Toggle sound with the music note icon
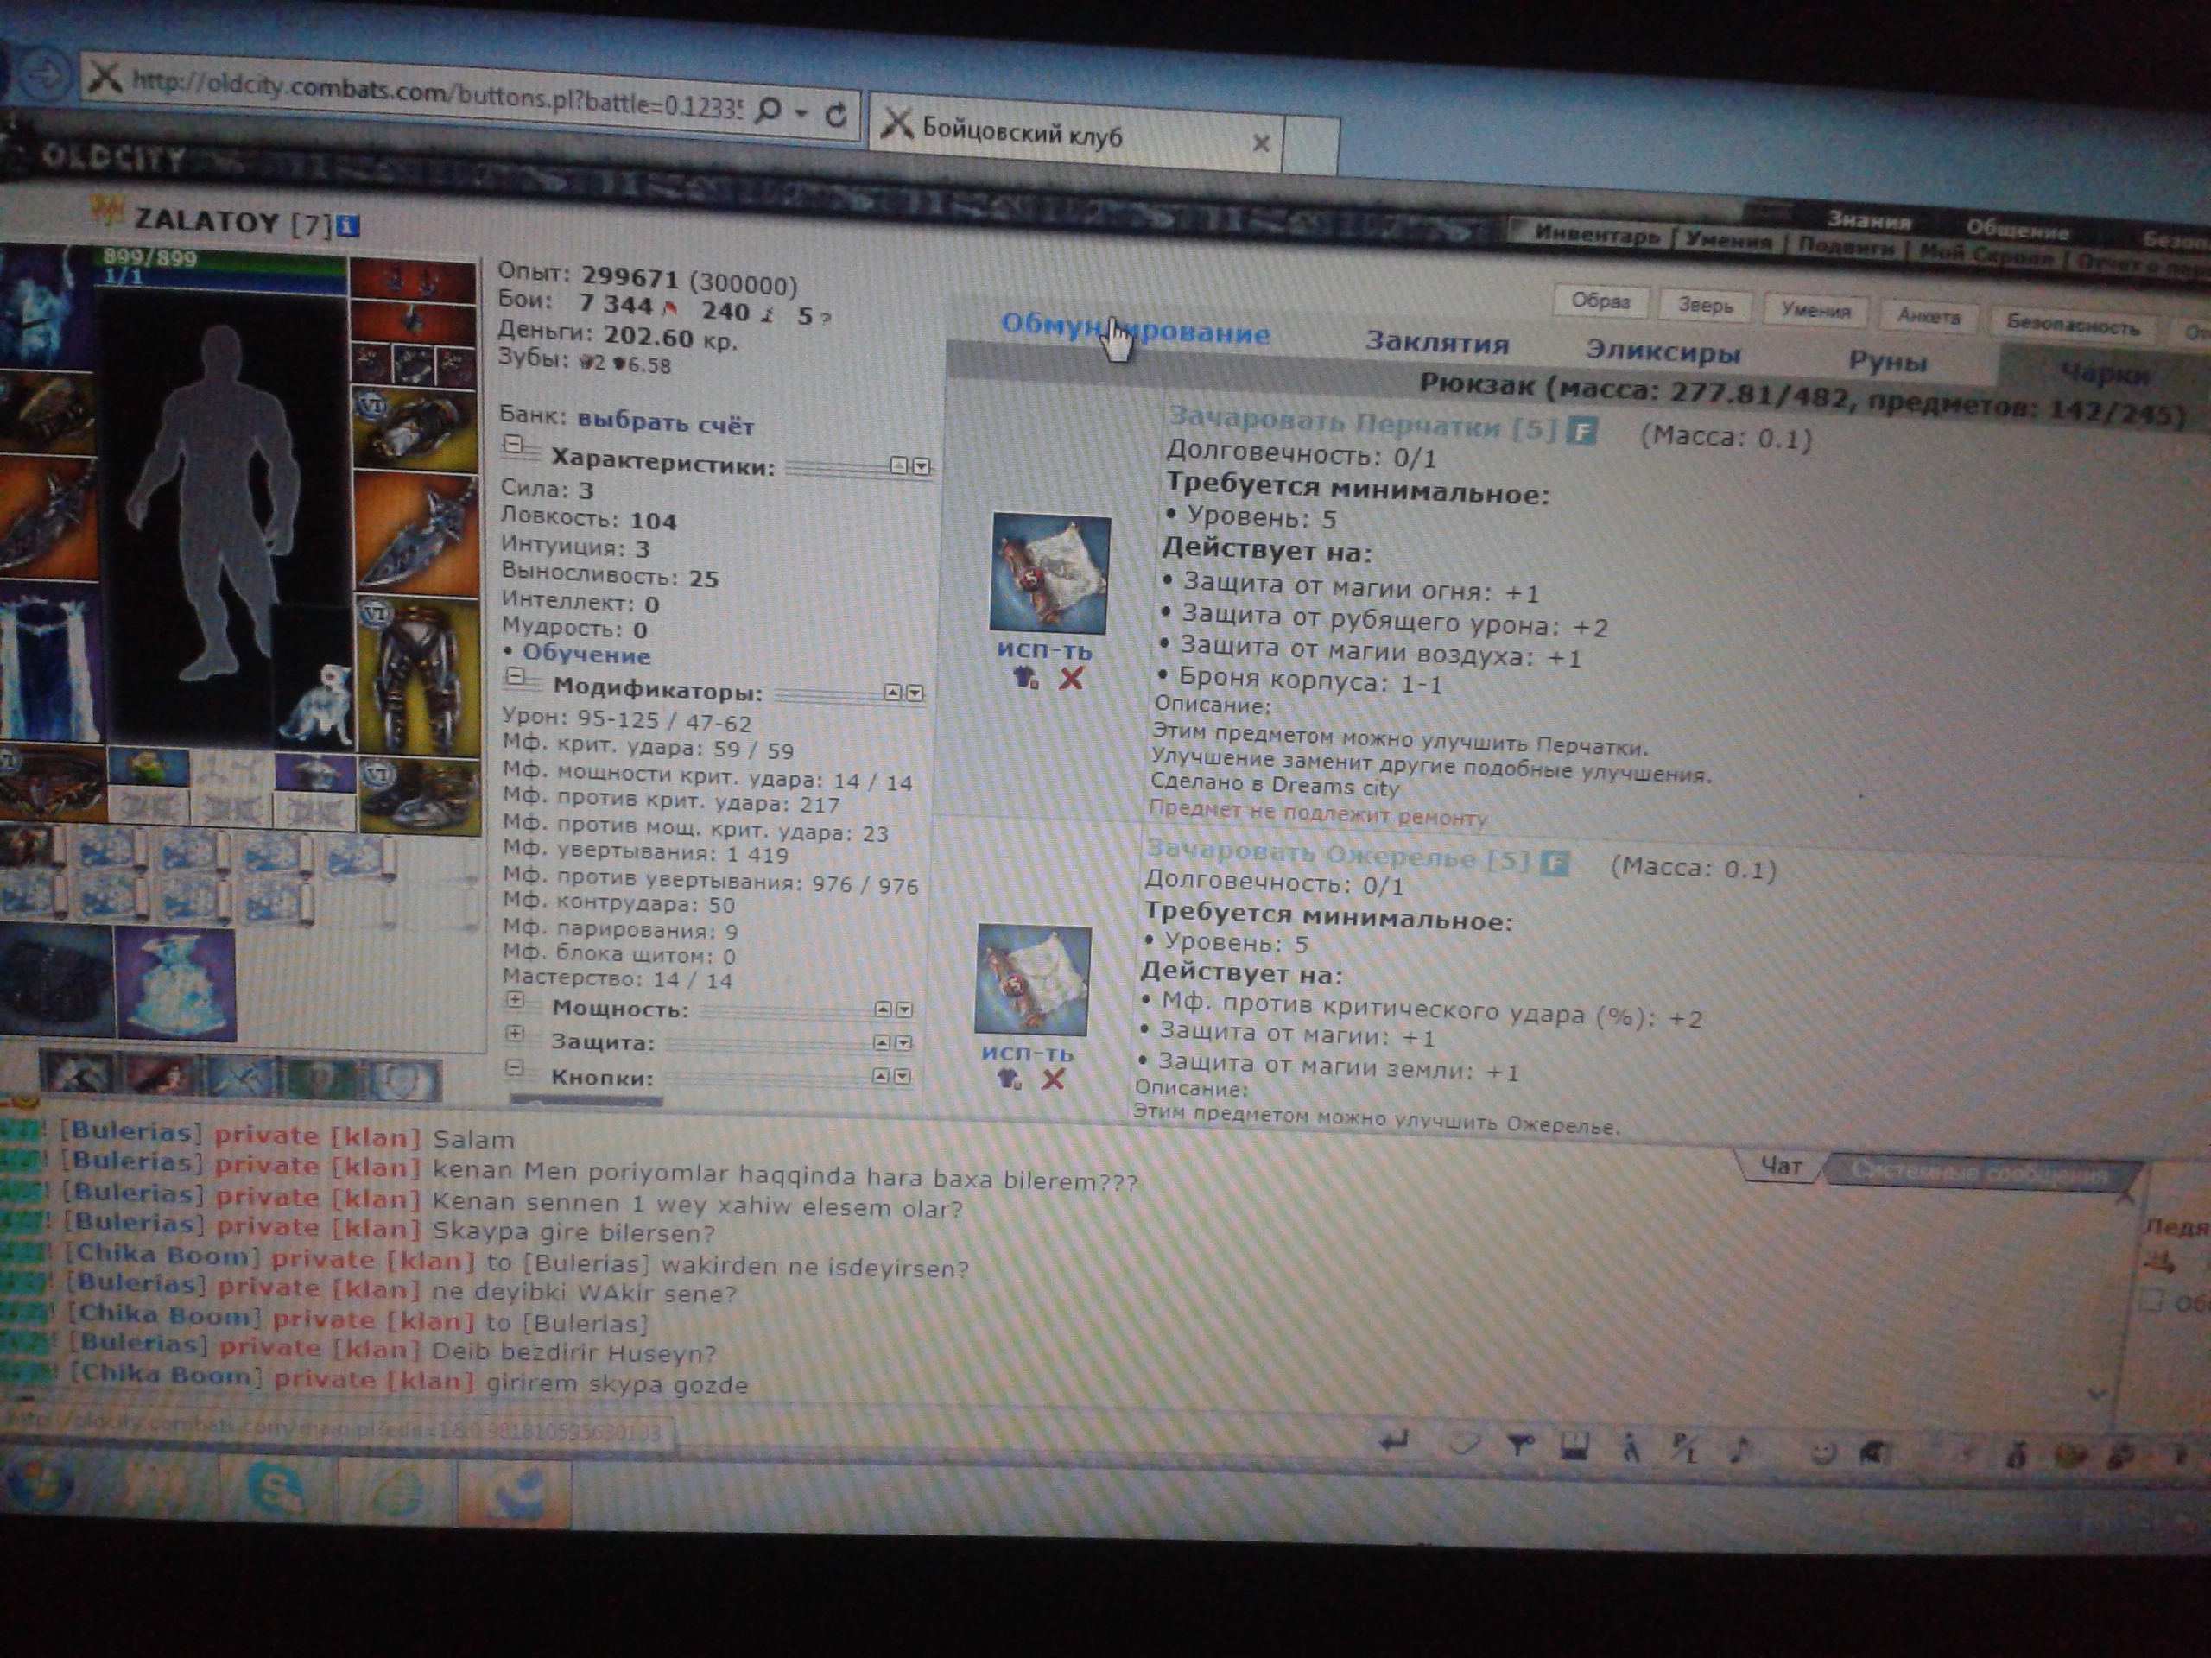This screenshot has width=2211, height=1658. (1740, 1449)
